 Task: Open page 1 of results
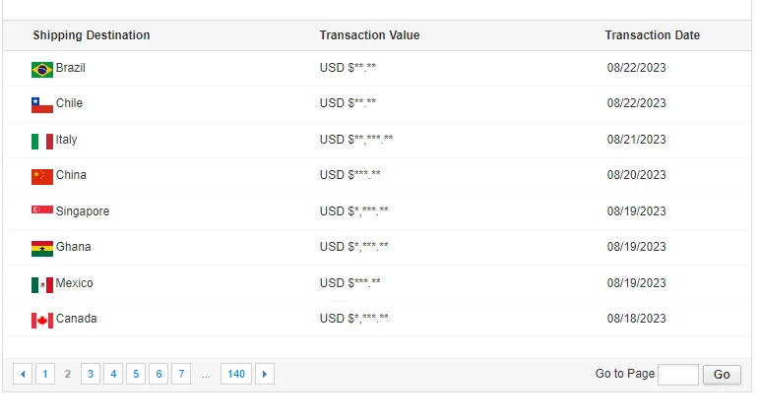(x=45, y=374)
